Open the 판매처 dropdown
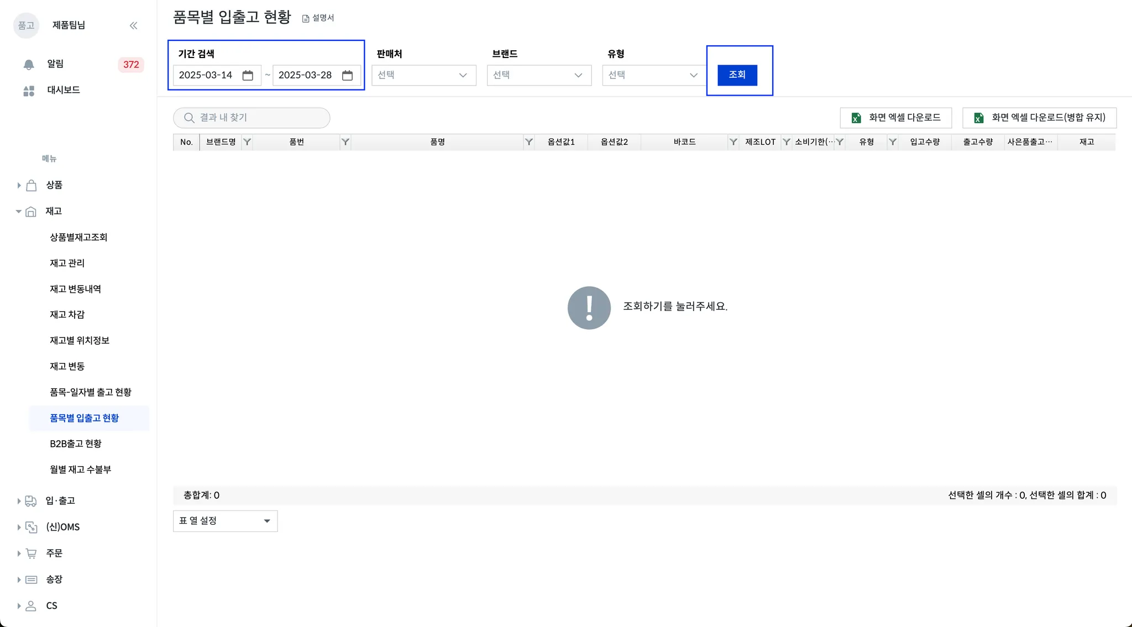Screen dimensions: 1132x627 coord(423,75)
